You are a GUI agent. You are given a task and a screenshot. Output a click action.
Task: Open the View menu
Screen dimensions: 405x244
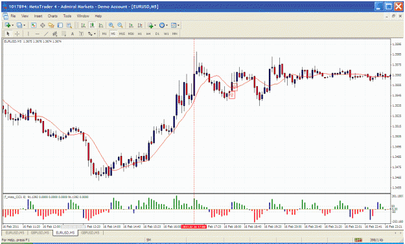tap(25, 16)
